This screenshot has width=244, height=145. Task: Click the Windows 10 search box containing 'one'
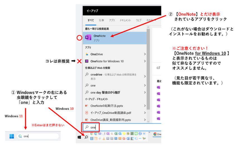point(117,127)
